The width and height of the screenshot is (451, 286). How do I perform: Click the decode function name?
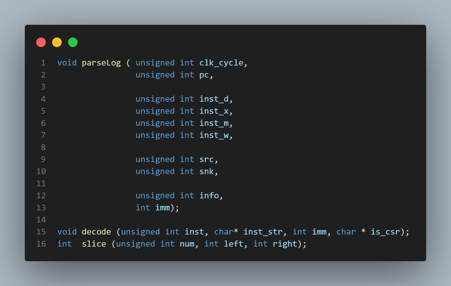coord(96,232)
